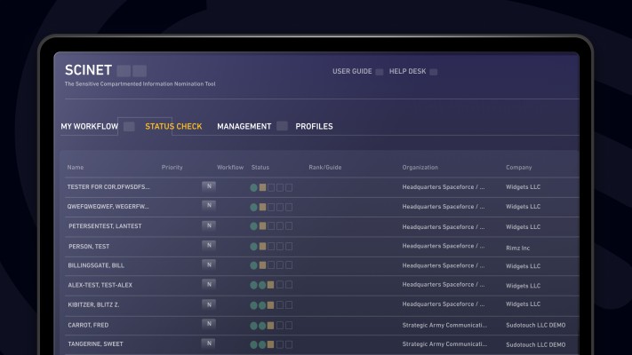Click the last empty status box for TESTER row
This screenshot has width=632, height=355.
tap(289, 187)
